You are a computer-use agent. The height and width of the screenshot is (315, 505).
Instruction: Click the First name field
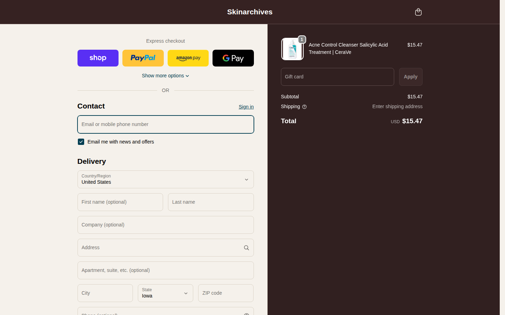point(120,202)
